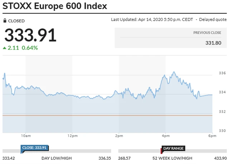Select the large 333.91 price value
This screenshot has height=164, width=229.
[x=30, y=35]
